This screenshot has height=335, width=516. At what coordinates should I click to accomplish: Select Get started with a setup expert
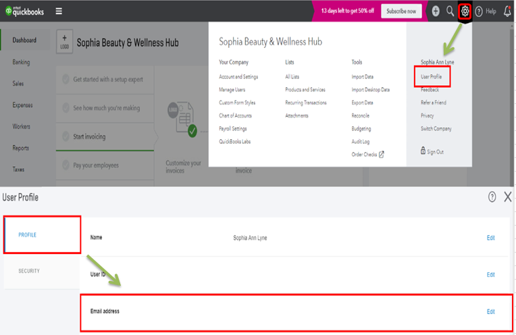[x=105, y=80]
